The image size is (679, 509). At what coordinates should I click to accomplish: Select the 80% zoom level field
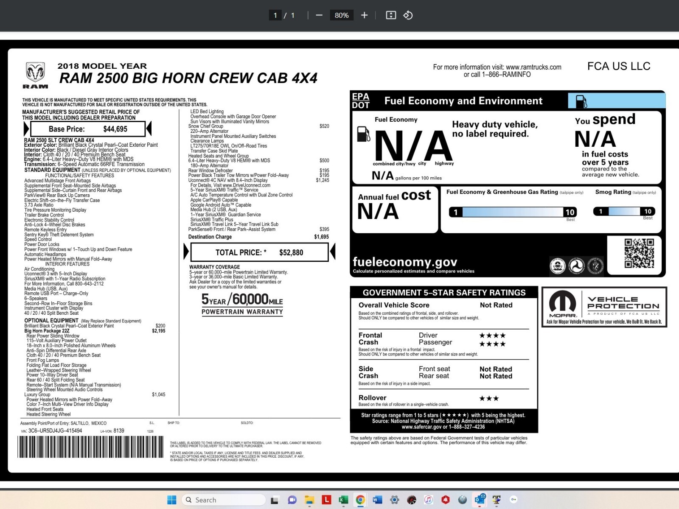tap(342, 15)
